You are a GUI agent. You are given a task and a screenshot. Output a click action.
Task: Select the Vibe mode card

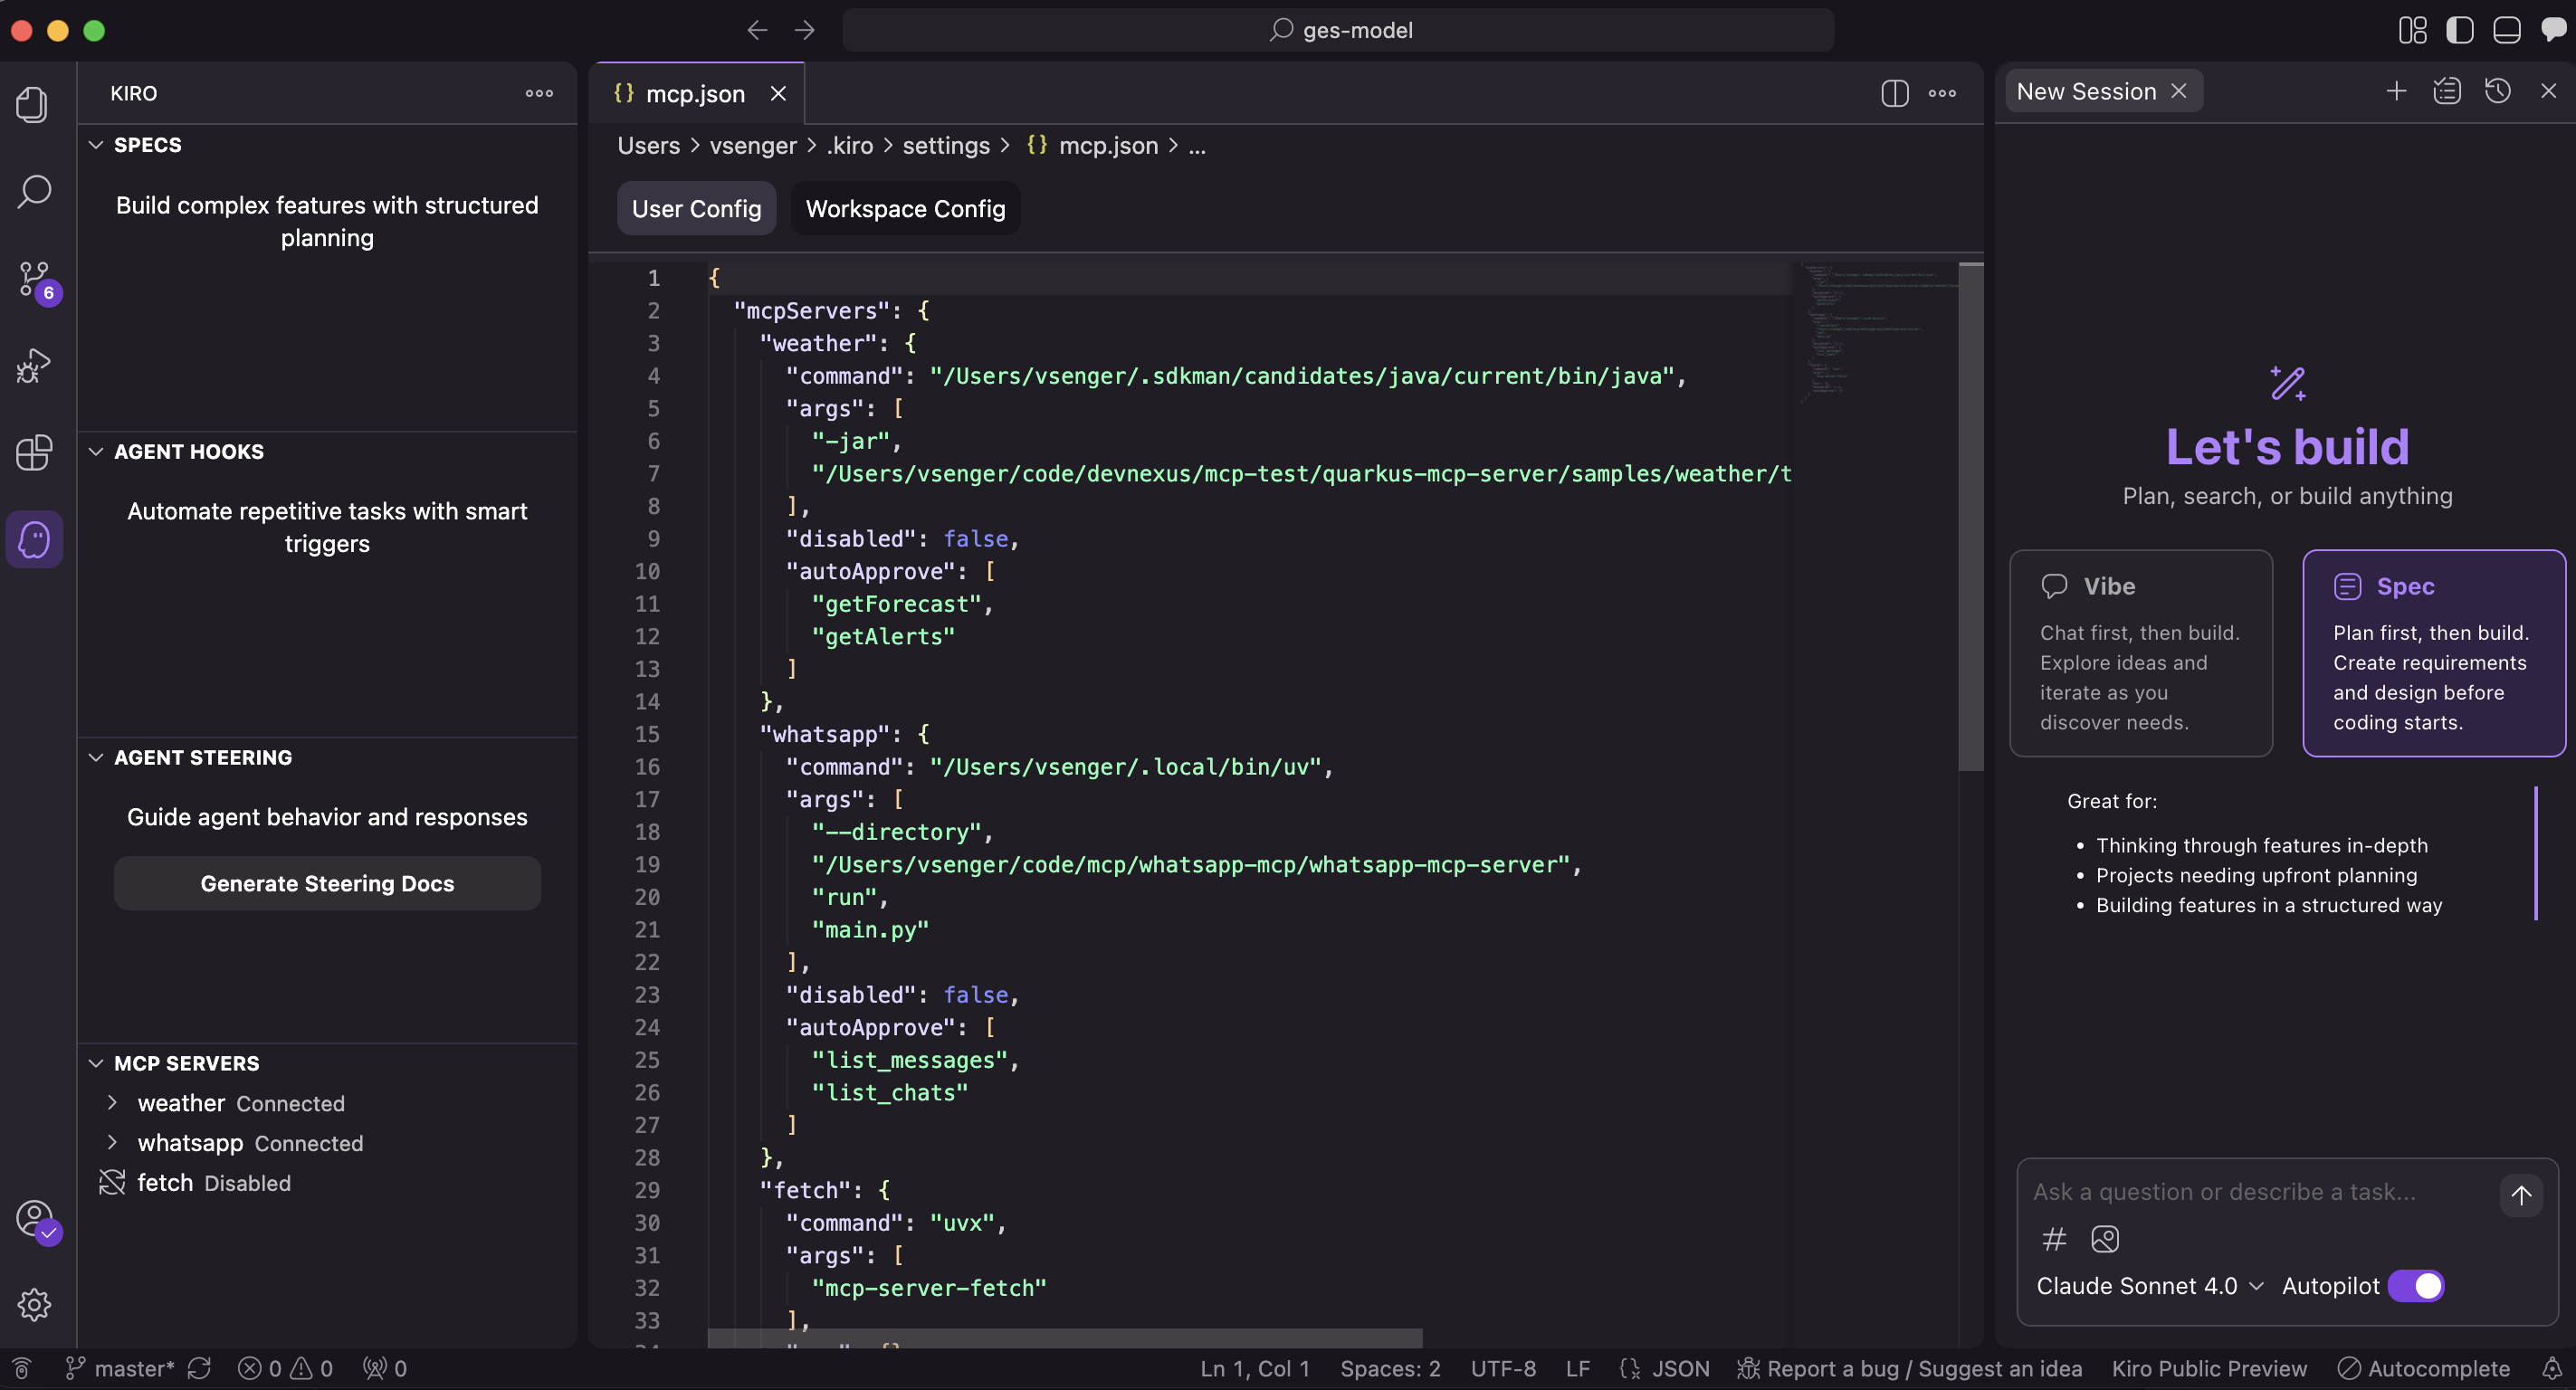pyautogui.click(x=2140, y=653)
